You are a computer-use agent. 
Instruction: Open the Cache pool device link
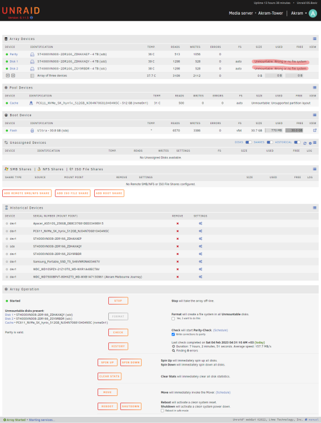[x=14, y=103]
